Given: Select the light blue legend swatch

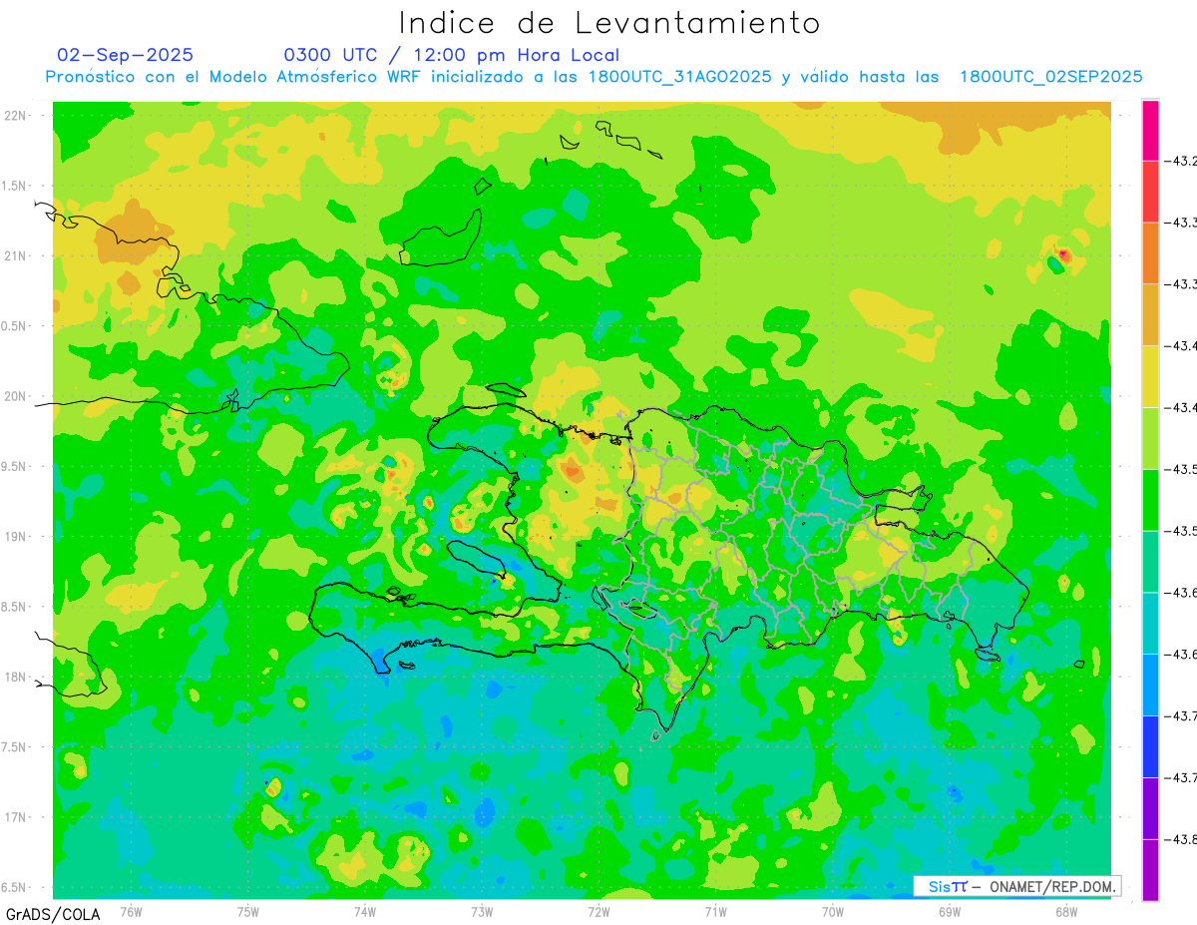Looking at the screenshot, I should (1150, 685).
